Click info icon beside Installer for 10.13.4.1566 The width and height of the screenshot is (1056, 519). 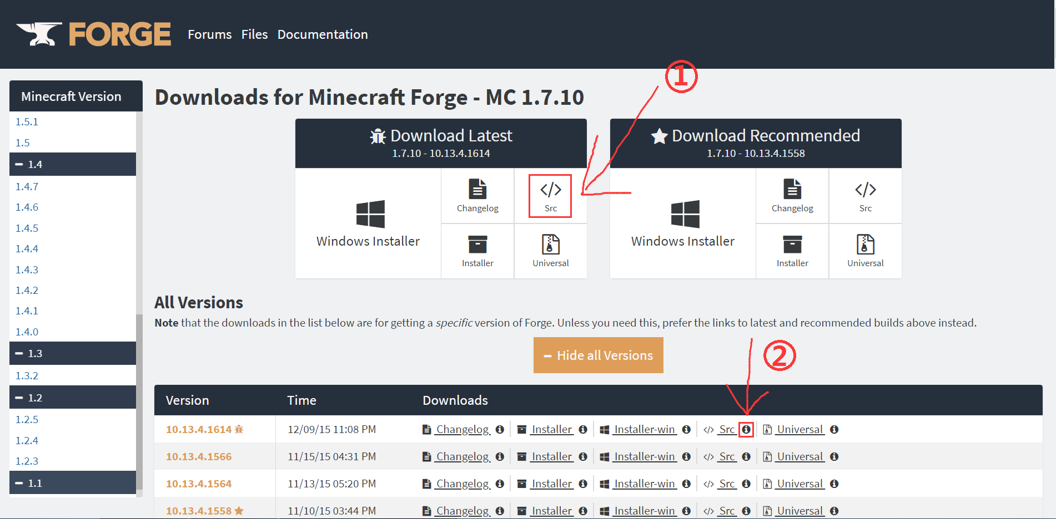pyautogui.click(x=582, y=456)
